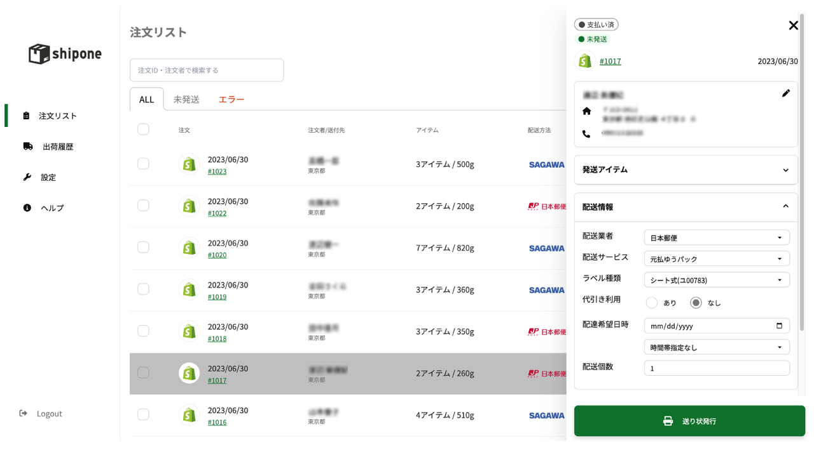Check the box for order #1016
This screenshot has height=457, width=814.
[143, 414]
